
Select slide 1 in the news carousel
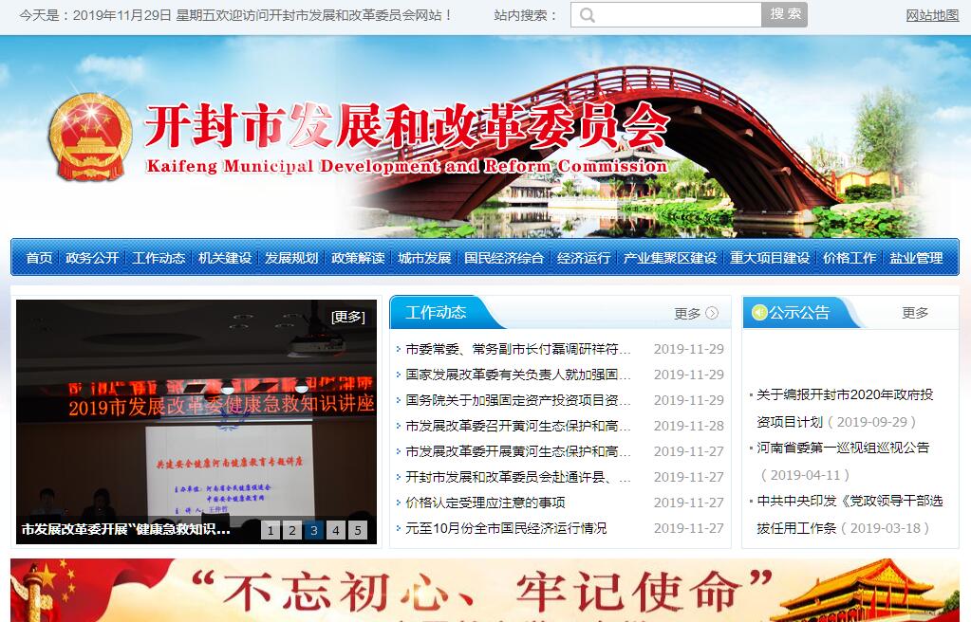pyautogui.click(x=271, y=531)
